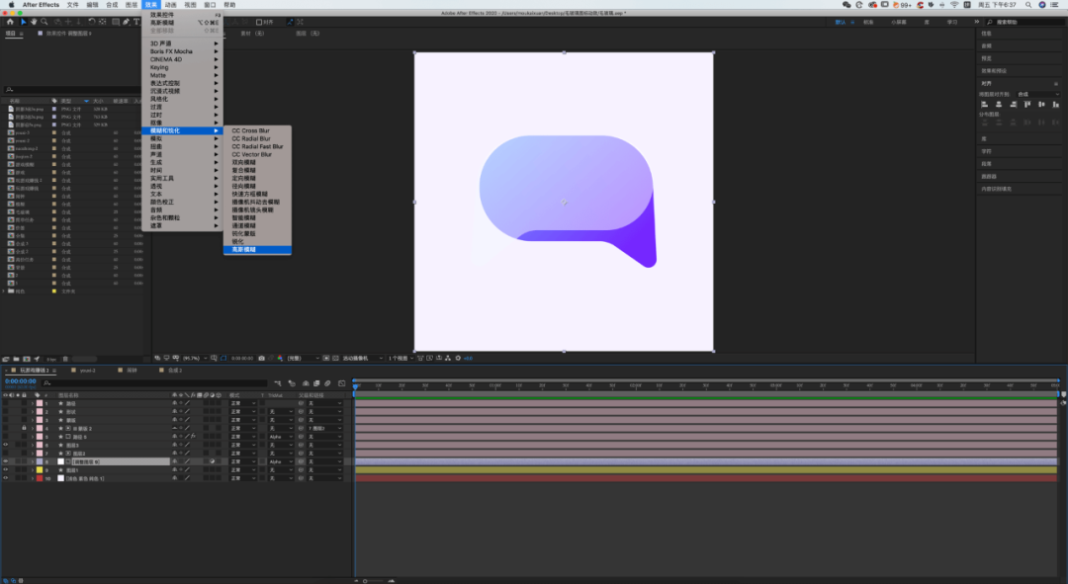Show layer 1 by clicking its visibility box
This screenshot has height=584, width=1068.
(x=6, y=403)
